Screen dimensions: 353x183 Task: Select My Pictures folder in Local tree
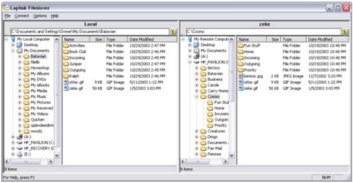[x=41, y=102]
